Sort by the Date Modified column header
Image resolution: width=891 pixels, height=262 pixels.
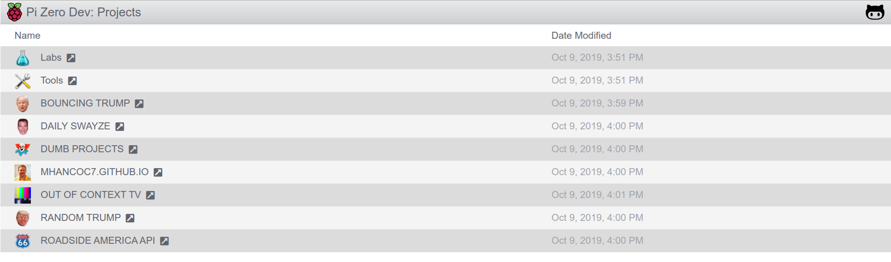point(581,36)
